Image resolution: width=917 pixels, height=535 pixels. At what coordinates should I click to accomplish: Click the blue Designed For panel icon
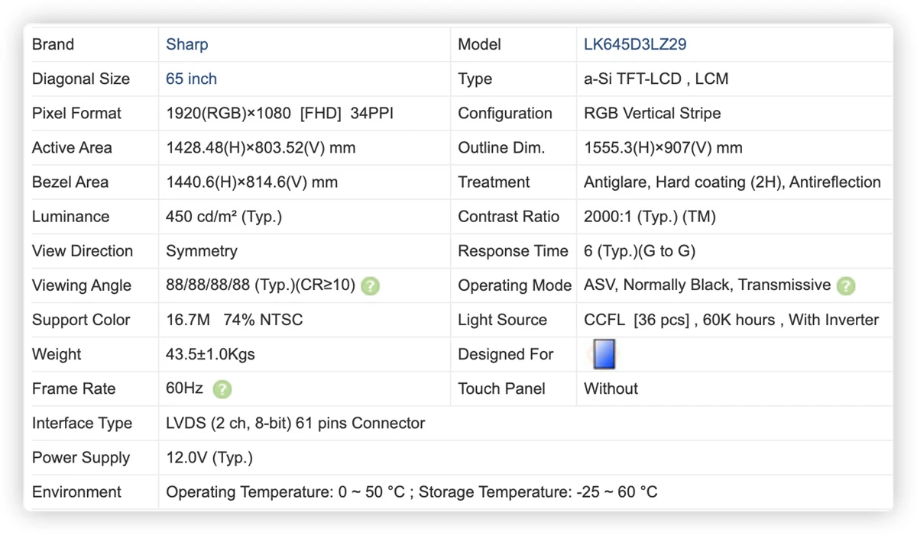(604, 354)
